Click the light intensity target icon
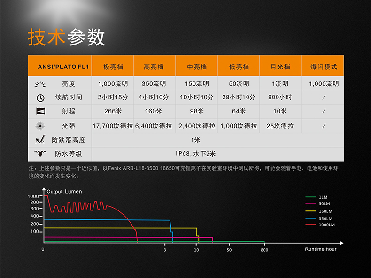The width and height of the screenshot is (371, 278). click(x=40, y=126)
